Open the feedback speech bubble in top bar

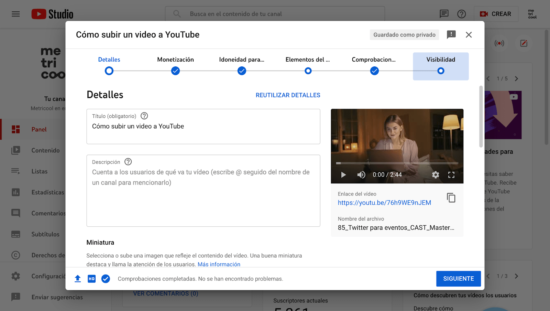pyautogui.click(x=444, y=14)
